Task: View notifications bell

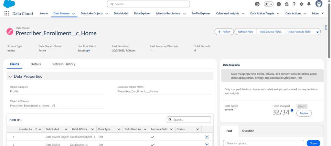Action: (309, 4)
